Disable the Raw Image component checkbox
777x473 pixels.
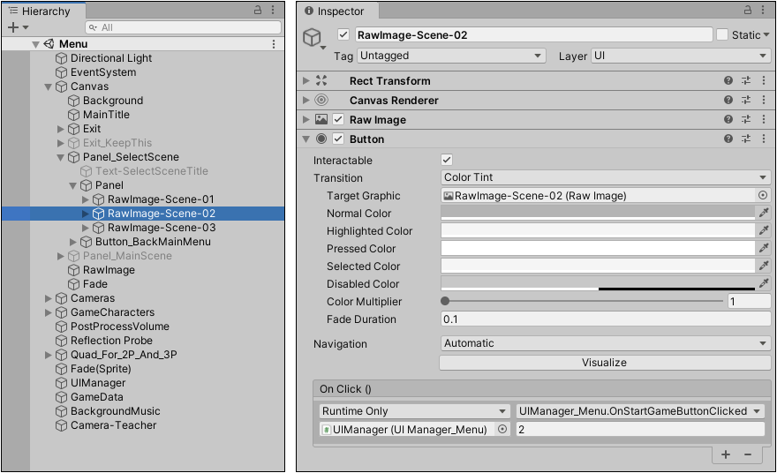[x=338, y=119]
